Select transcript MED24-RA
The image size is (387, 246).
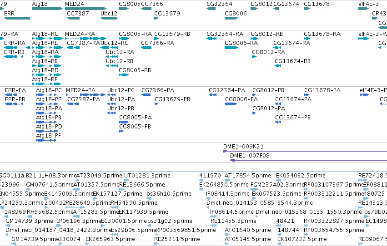[80, 34]
